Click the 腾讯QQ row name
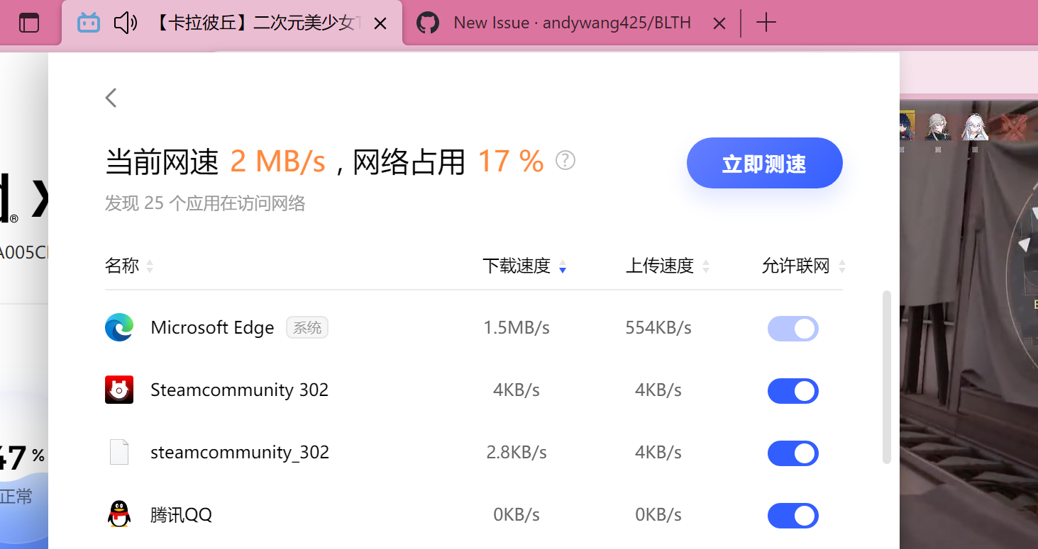This screenshot has height=549, width=1038. [x=181, y=515]
